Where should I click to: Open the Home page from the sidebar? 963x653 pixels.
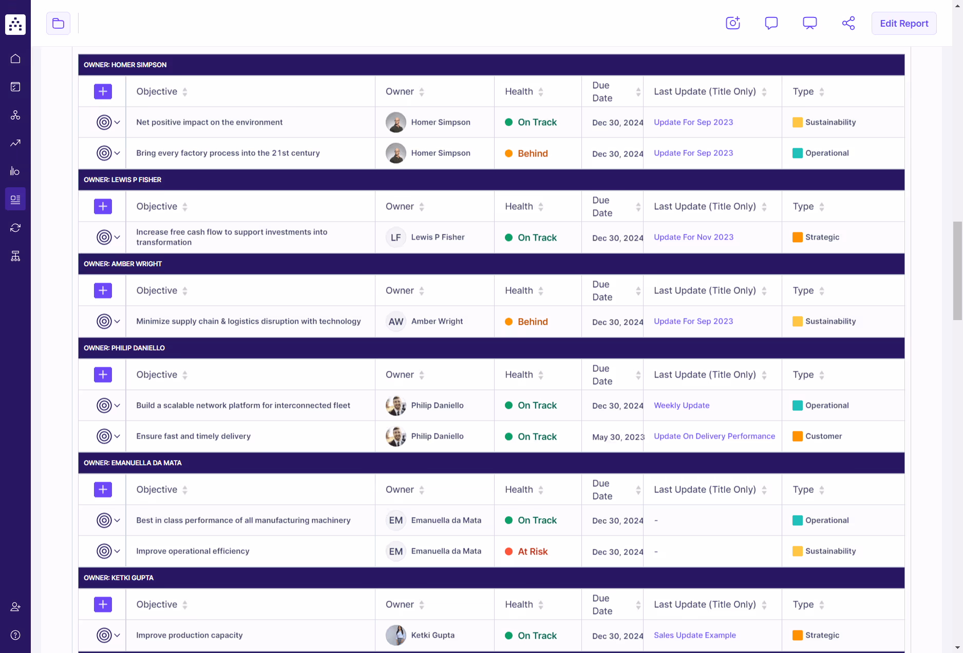(x=15, y=58)
